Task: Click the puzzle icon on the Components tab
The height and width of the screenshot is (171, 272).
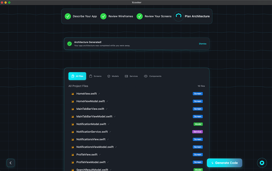Action: 145,76
